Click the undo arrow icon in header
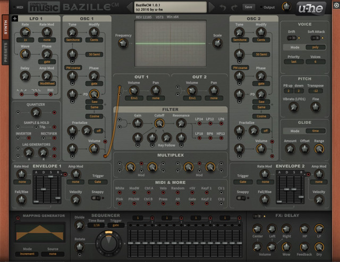 pos(223,7)
